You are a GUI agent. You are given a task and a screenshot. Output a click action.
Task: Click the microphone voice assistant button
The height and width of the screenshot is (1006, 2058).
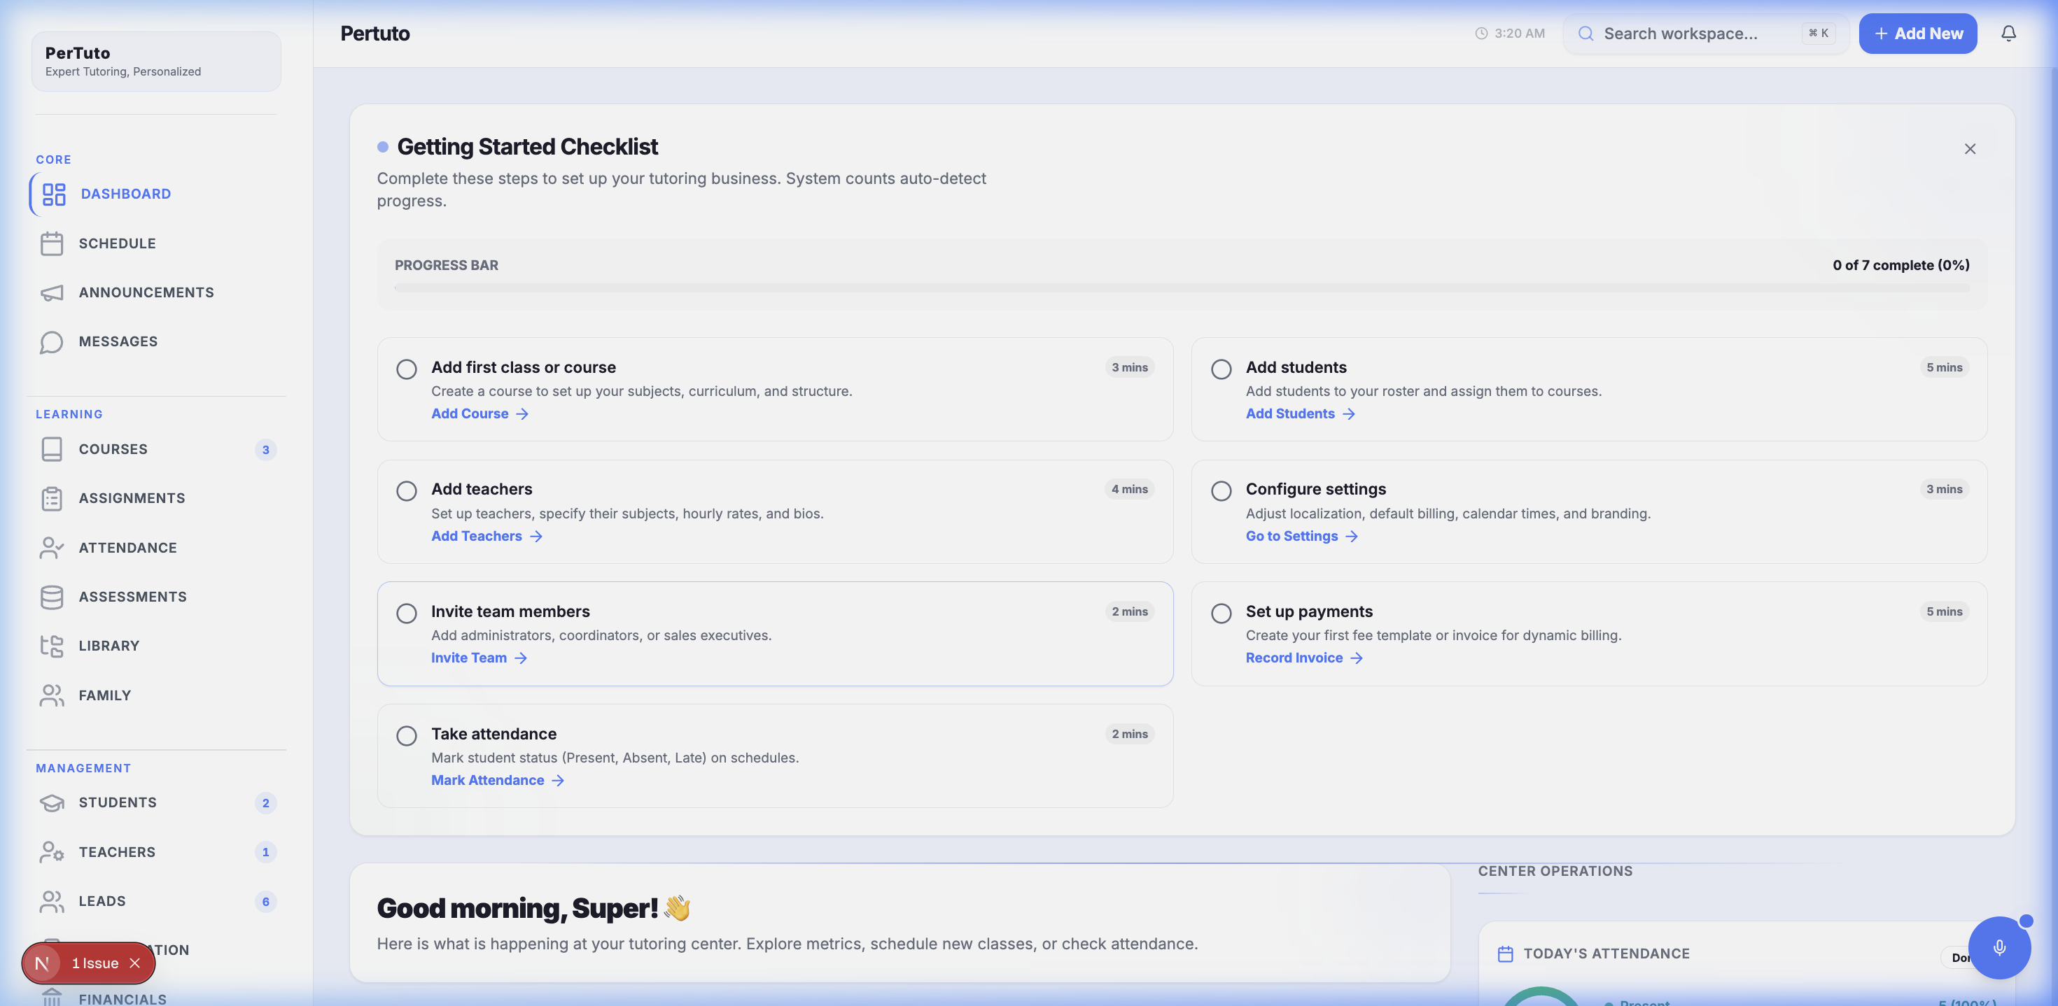click(x=1999, y=948)
